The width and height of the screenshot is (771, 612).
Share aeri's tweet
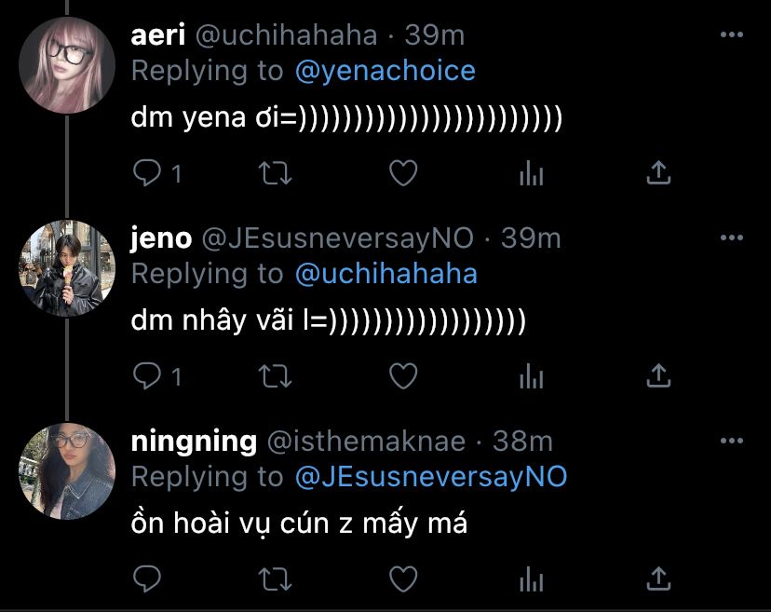coord(658,172)
